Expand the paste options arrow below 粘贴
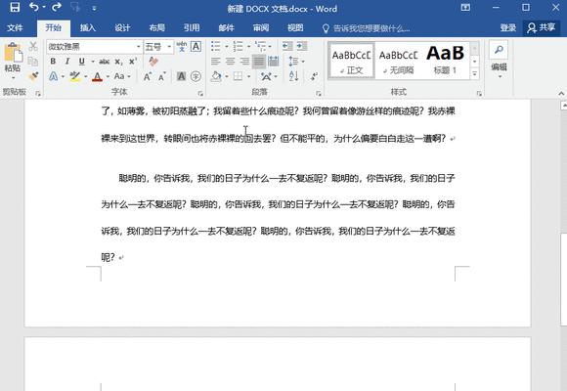This screenshot has width=567, height=391. coord(14,78)
